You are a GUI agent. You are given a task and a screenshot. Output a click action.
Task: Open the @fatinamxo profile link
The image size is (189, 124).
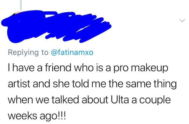[x=72, y=52]
